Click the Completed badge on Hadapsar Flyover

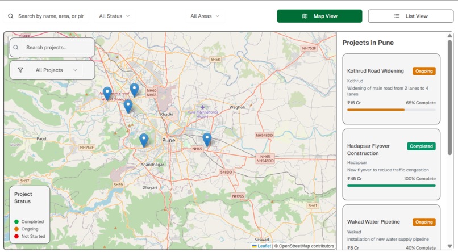pyautogui.click(x=421, y=146)
